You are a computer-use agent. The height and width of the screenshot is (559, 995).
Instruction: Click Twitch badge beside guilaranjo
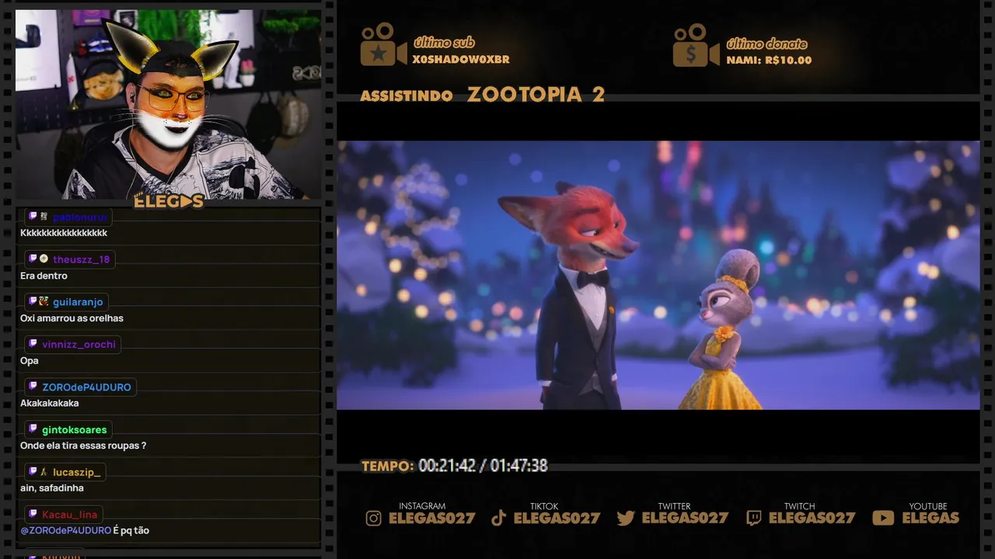pyautogui.click(x=33, y=301)
